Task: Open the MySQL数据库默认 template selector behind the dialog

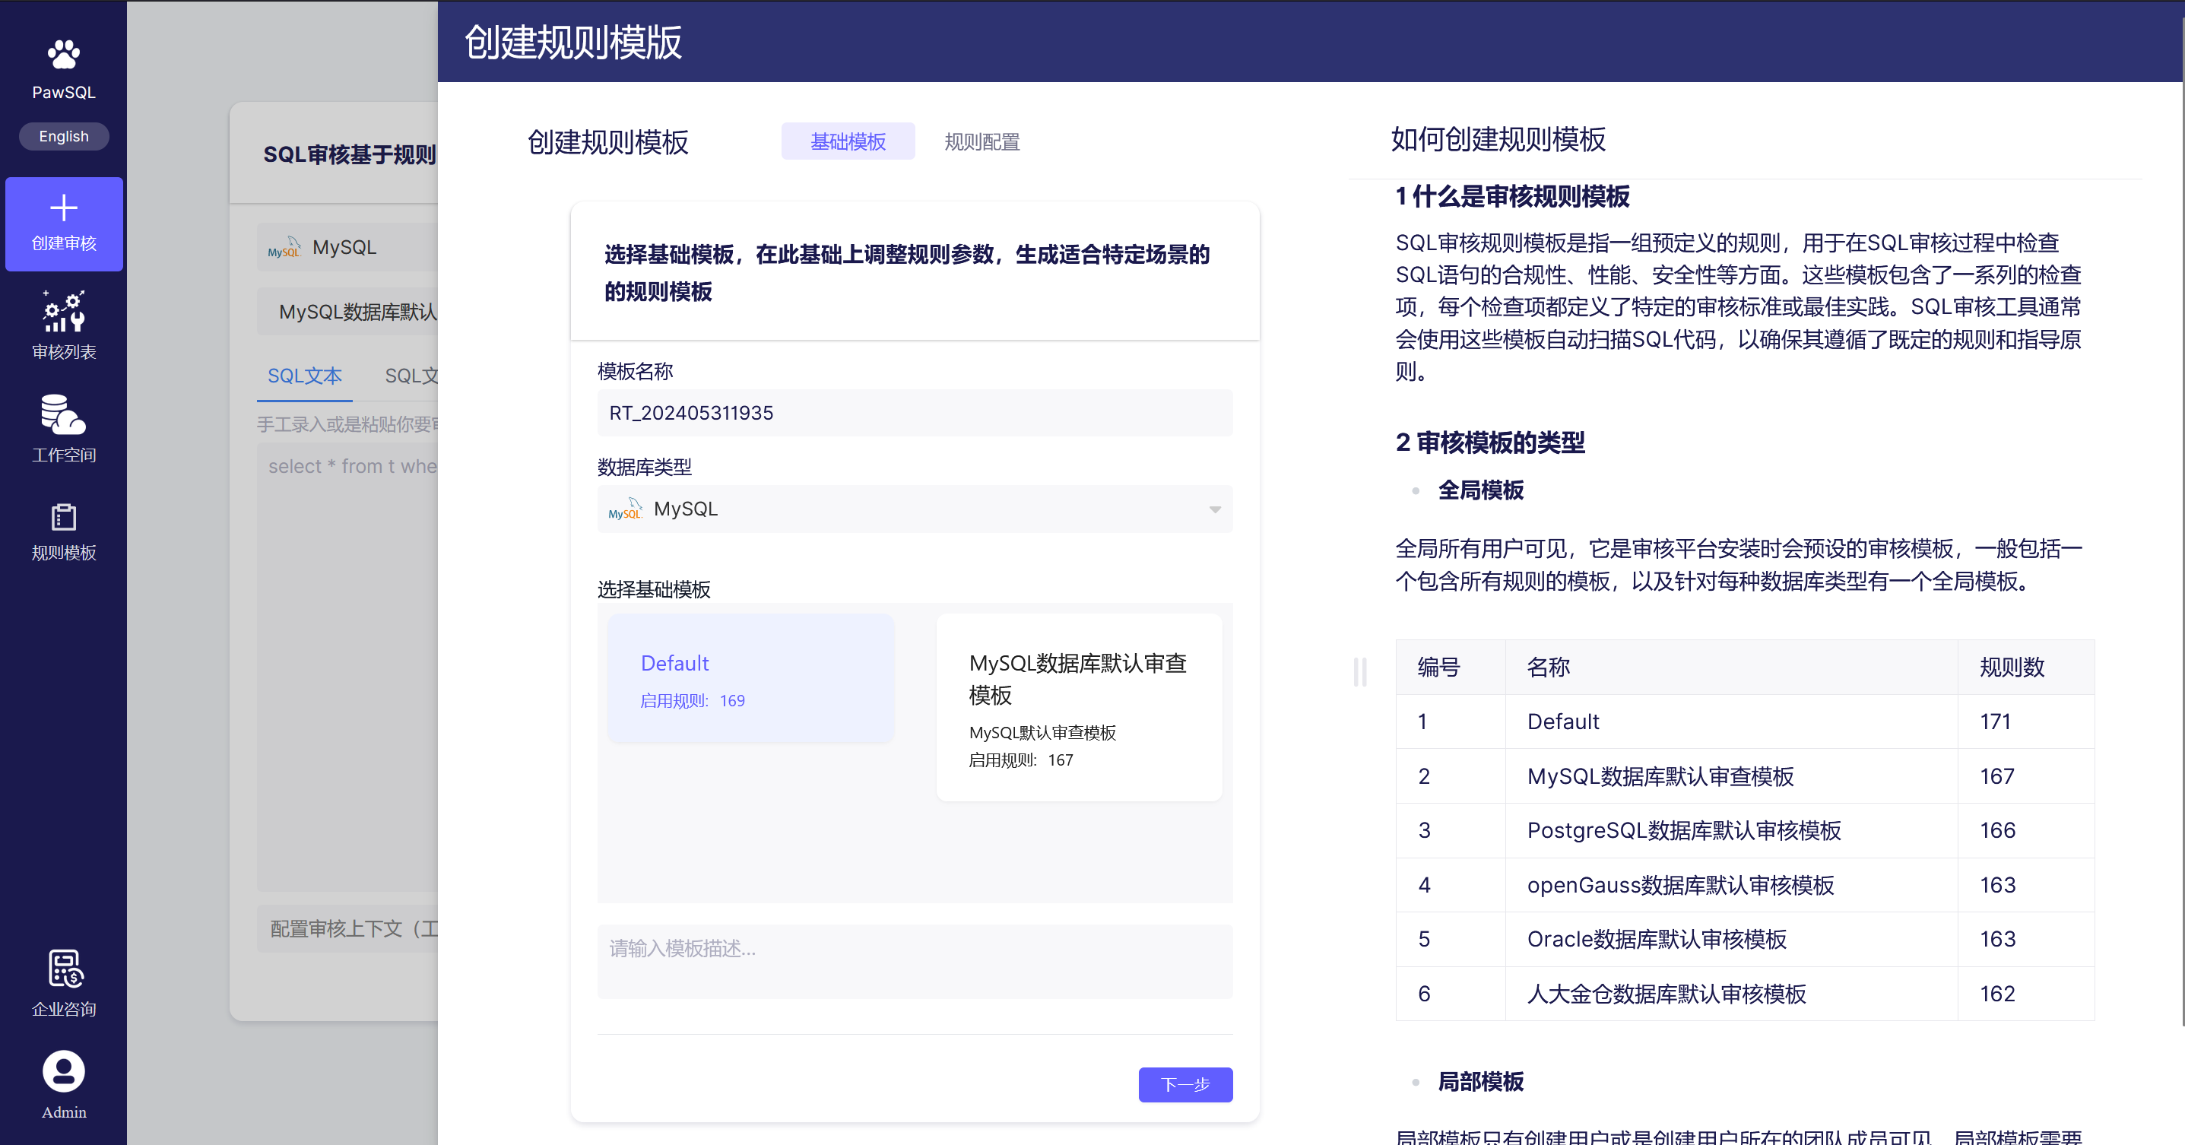Action: 357,312
